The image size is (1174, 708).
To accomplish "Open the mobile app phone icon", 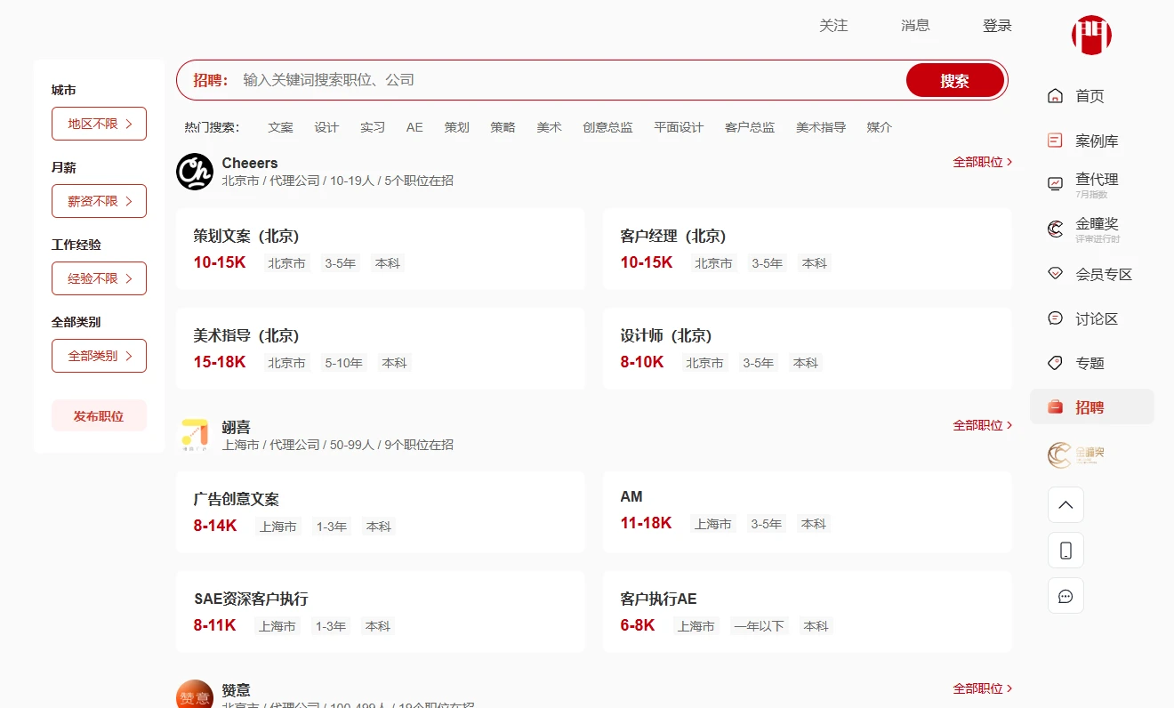I will click(x=1065, y=550).
